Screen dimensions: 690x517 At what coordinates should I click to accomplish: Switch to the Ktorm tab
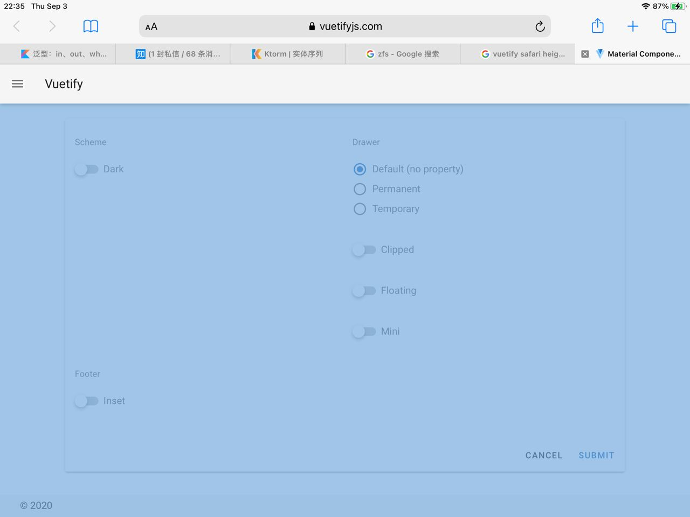point(287,53)
